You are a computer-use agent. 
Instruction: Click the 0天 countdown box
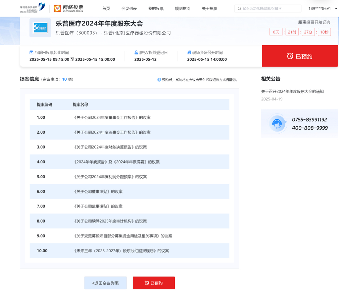276,32
